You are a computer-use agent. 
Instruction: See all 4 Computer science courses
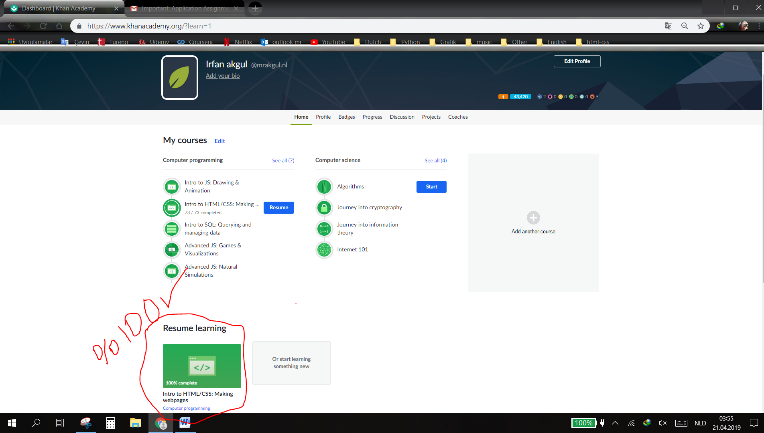click(x=436, y=161)
